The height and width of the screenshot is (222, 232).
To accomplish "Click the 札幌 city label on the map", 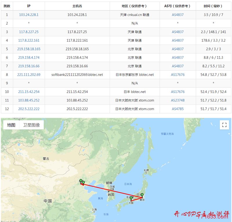I will point(146,170).
